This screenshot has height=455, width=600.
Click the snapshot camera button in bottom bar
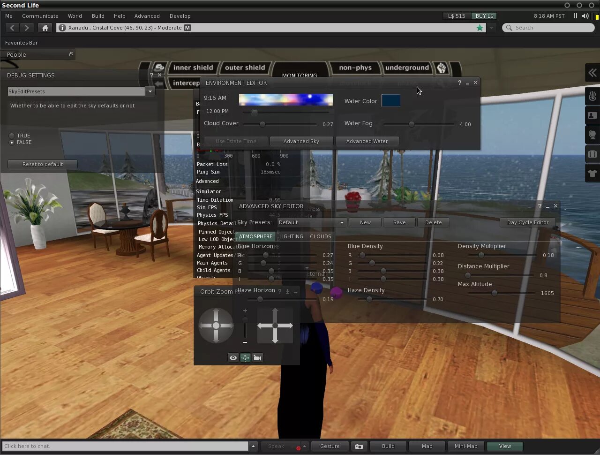(x=359, y=446)
